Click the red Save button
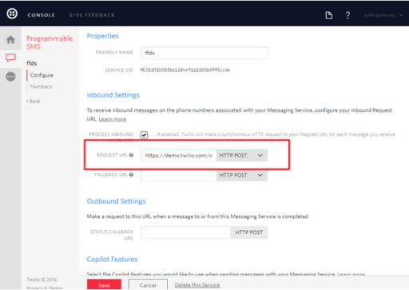409x290 pixels. click(104, 284)
